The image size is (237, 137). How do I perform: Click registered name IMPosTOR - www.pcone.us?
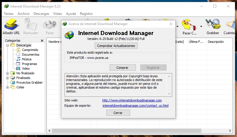89,58
